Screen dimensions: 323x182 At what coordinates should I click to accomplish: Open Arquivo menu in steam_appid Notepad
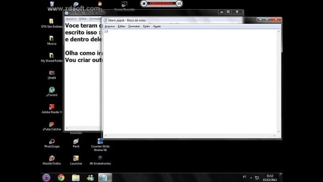[110, 26]
